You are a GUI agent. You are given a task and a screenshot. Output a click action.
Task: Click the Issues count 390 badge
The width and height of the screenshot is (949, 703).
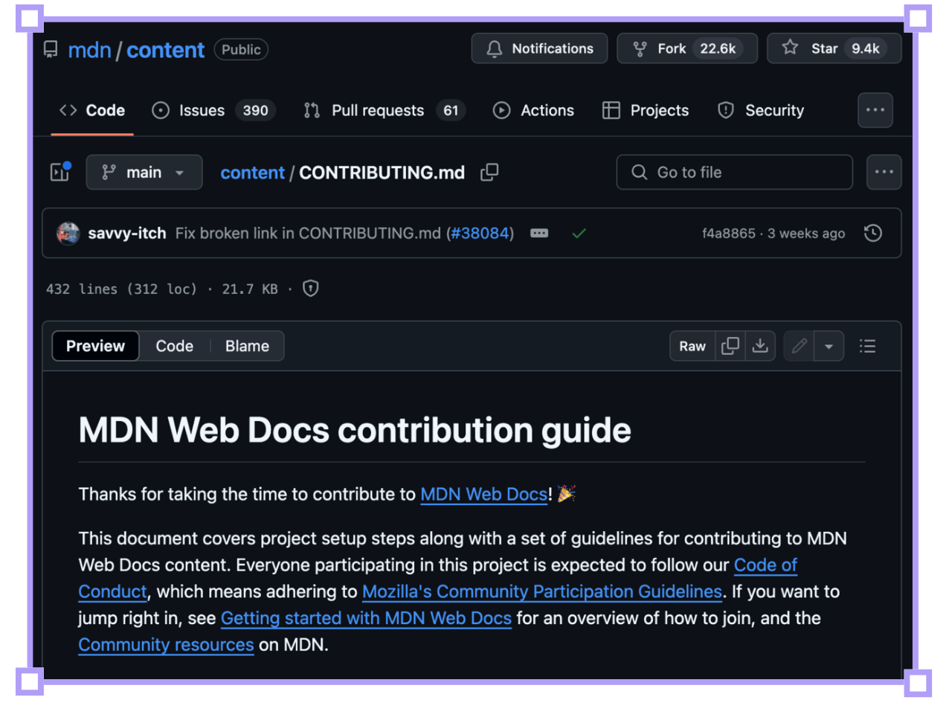255,111
